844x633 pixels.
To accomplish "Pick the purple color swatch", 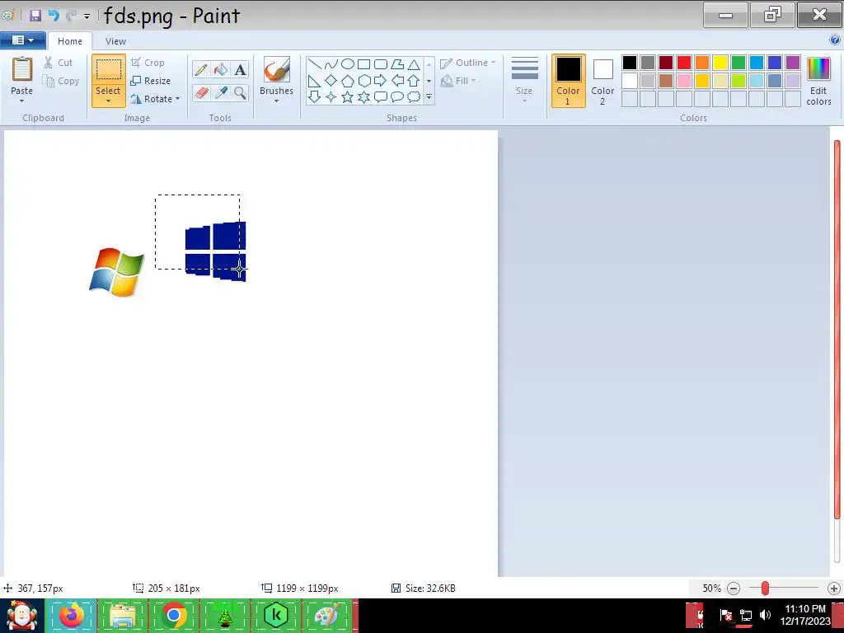I will point(793,63).
